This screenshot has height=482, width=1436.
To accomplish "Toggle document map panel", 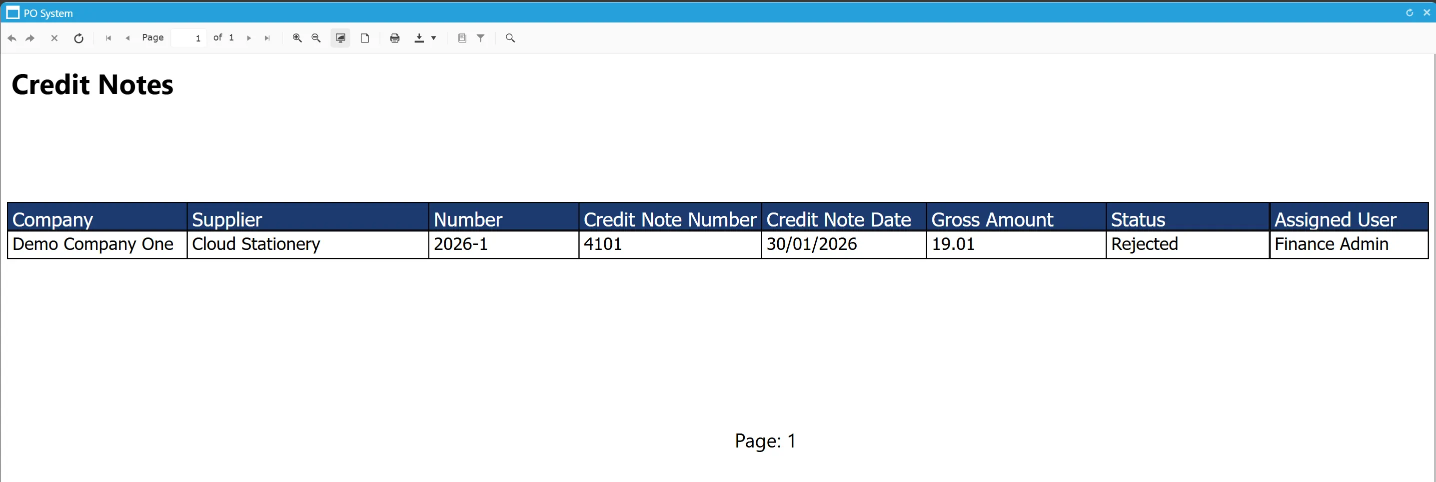I will [x=462, y=38].
